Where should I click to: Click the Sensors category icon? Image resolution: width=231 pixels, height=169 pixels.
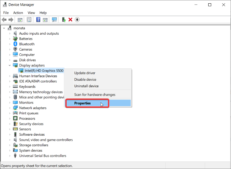tap(15, 129)
